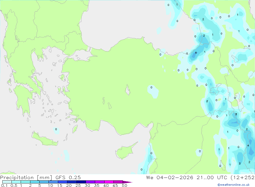The height and width of the screenshot is (187, 255).
Task: Click the '6' precipitation value on map
Action: pyautogui.click(x=196, y=53)
